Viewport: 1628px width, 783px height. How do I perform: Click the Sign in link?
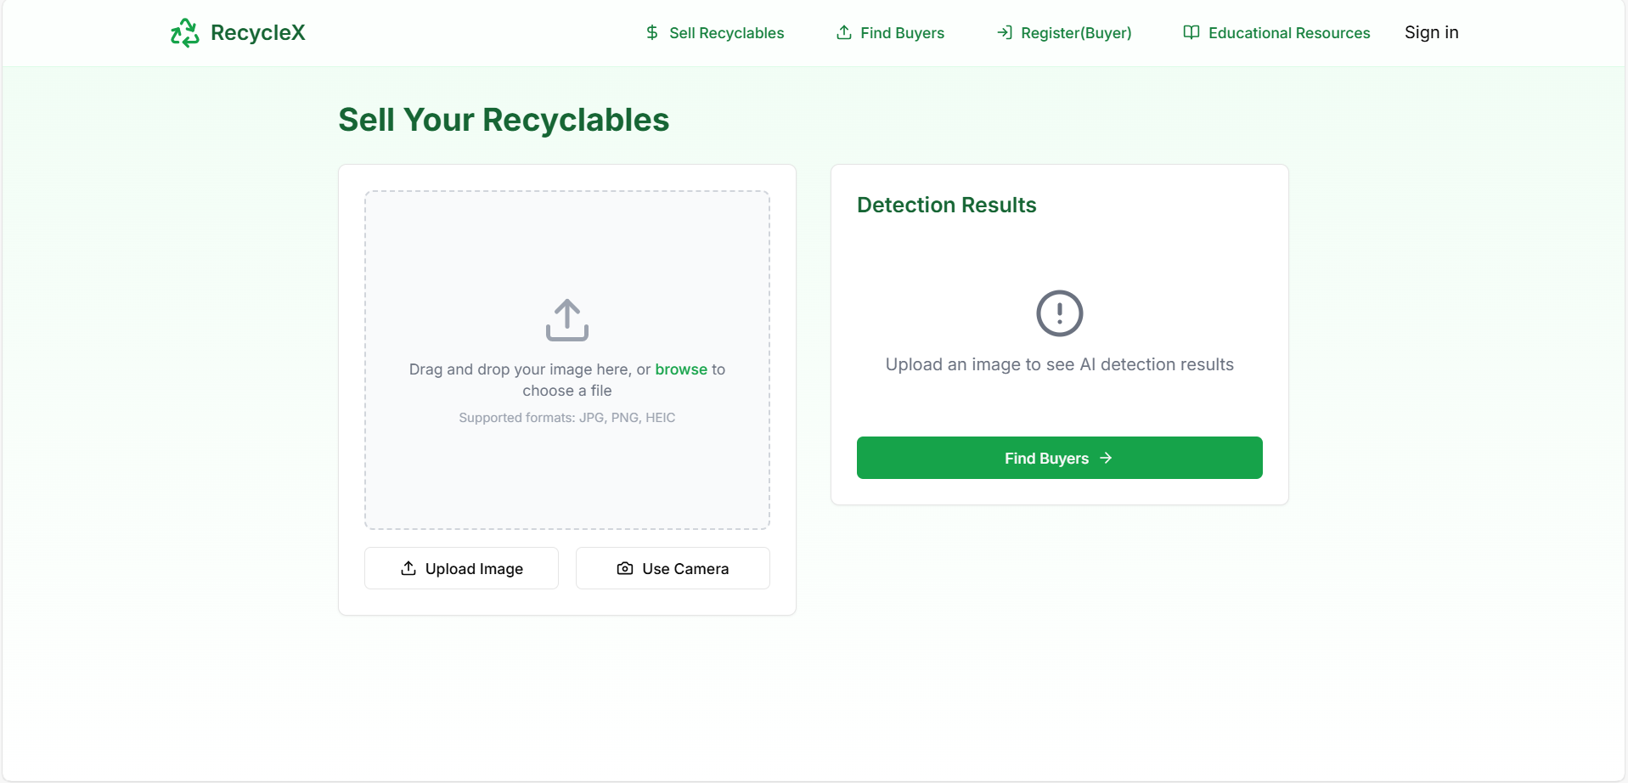1431,32
